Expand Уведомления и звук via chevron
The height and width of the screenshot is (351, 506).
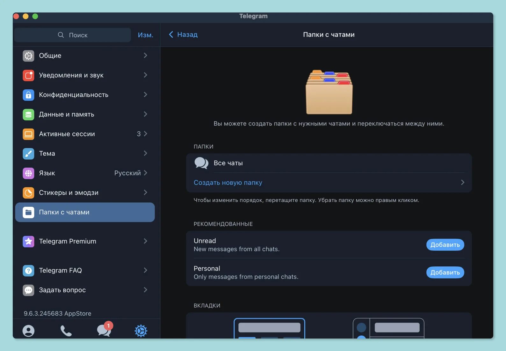click(x=145, y=75)
